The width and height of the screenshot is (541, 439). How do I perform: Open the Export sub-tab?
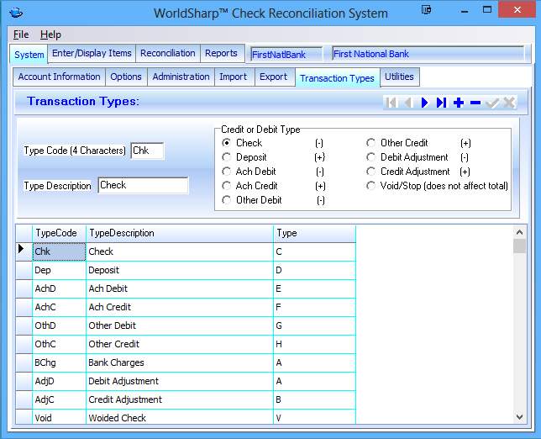point(273,77)
